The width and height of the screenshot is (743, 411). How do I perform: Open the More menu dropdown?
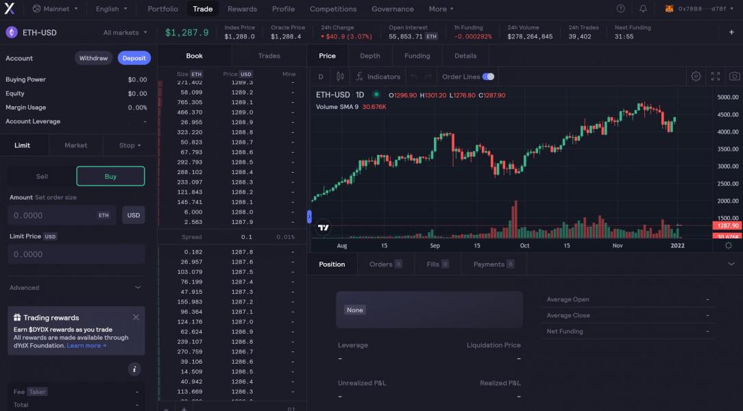click(x=441, y=8)
